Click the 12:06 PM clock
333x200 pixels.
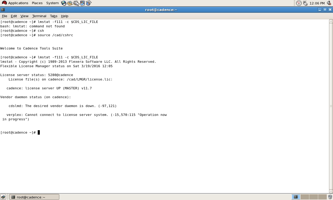(317, 3)
